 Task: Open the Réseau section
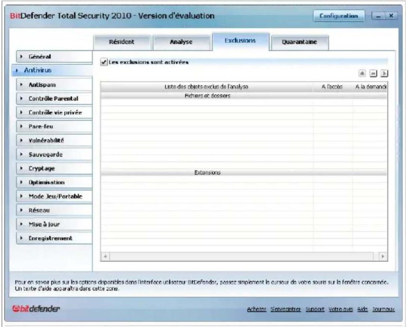click(x=55, y=210)
